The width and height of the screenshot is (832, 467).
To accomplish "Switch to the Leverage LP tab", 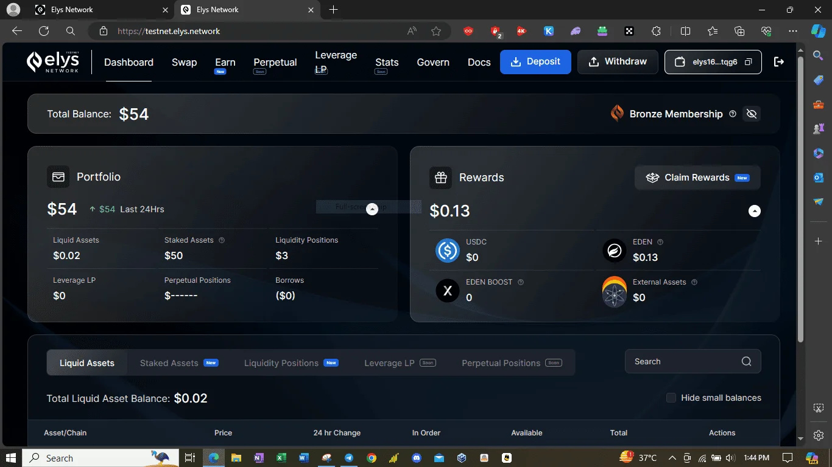I will click(400, 363).
